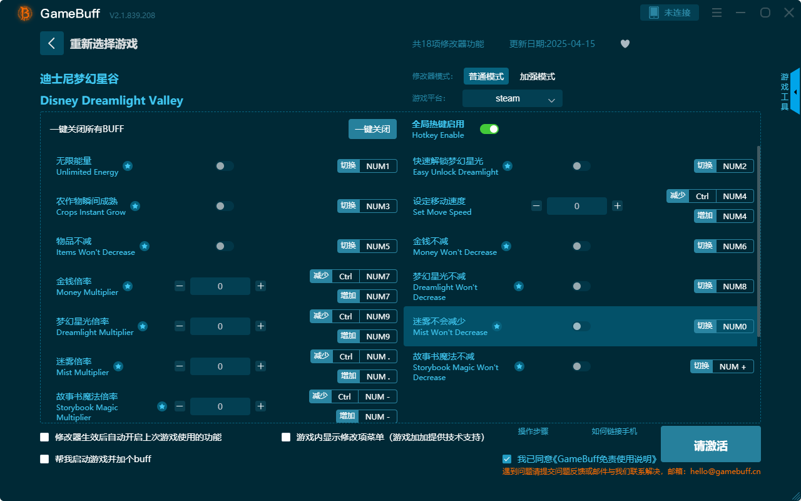Click the Storybook Magic Multiplier value field
This screenshot has width=801, height=501.
click(220, 406)
